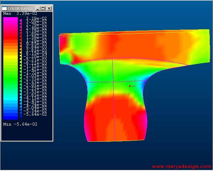Screen dimensions: 213x171
Task: Close the Color Range window
Action: coord(49,9)
